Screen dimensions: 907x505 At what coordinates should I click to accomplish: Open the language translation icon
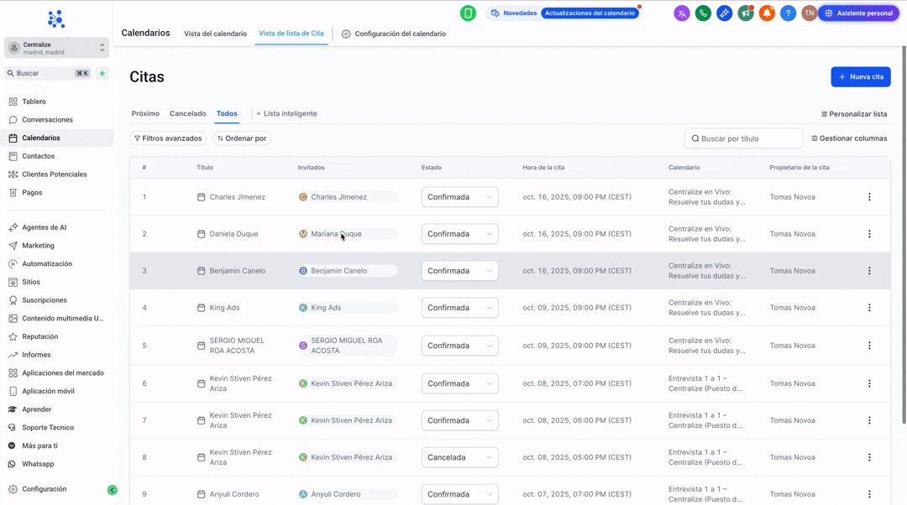pyautogui.click(x=682, y=13)
